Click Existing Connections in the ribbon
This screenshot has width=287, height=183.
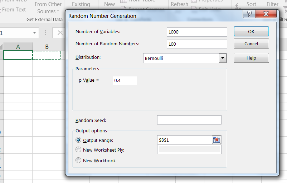click(81, 4)
